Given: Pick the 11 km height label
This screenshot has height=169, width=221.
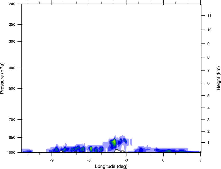Looking at the screenshot, I should 209,16.
